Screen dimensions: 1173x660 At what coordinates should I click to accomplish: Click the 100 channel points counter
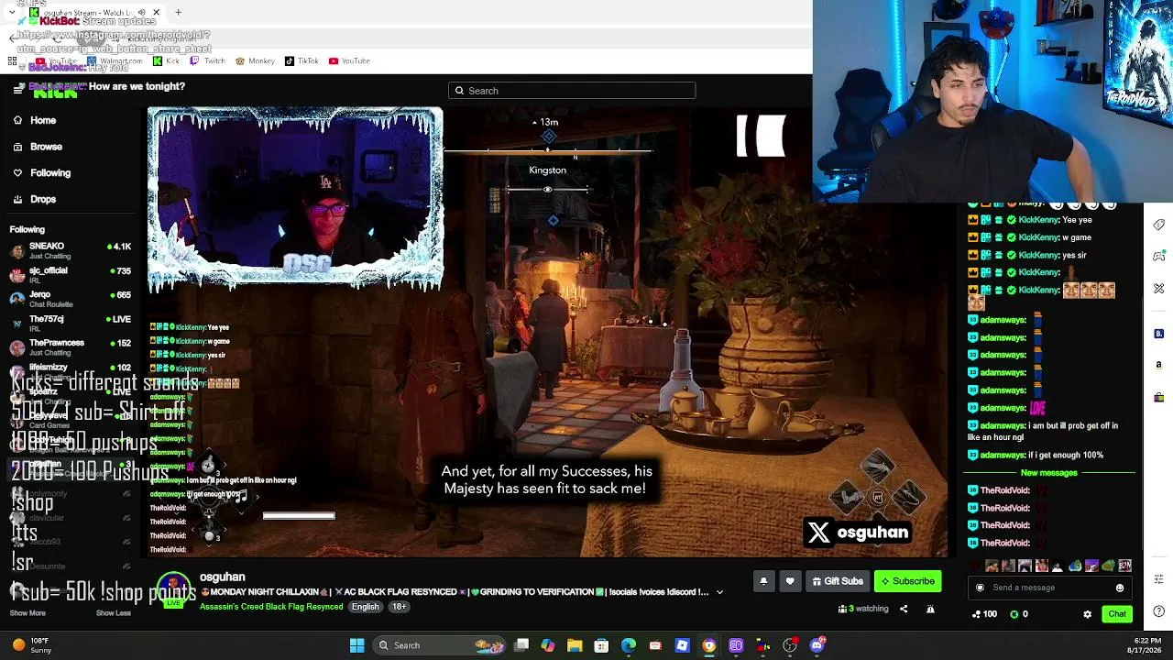click(x=984, y=614)
